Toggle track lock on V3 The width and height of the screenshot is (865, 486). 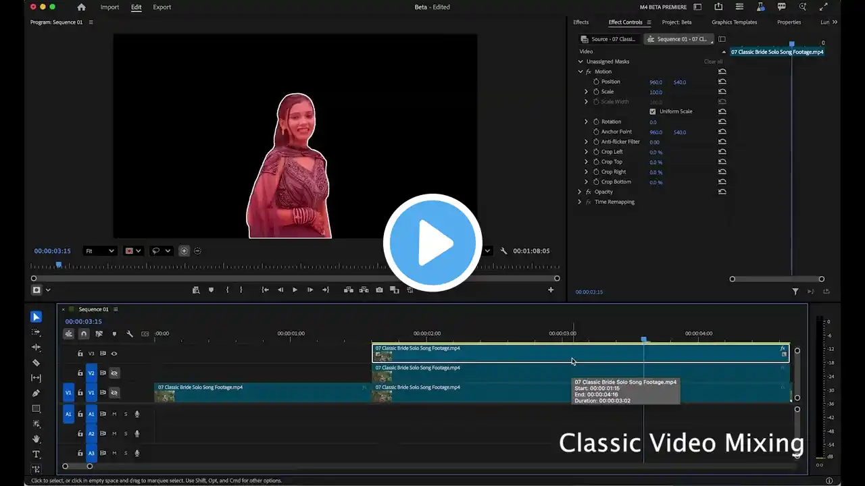tap(80, 353)
